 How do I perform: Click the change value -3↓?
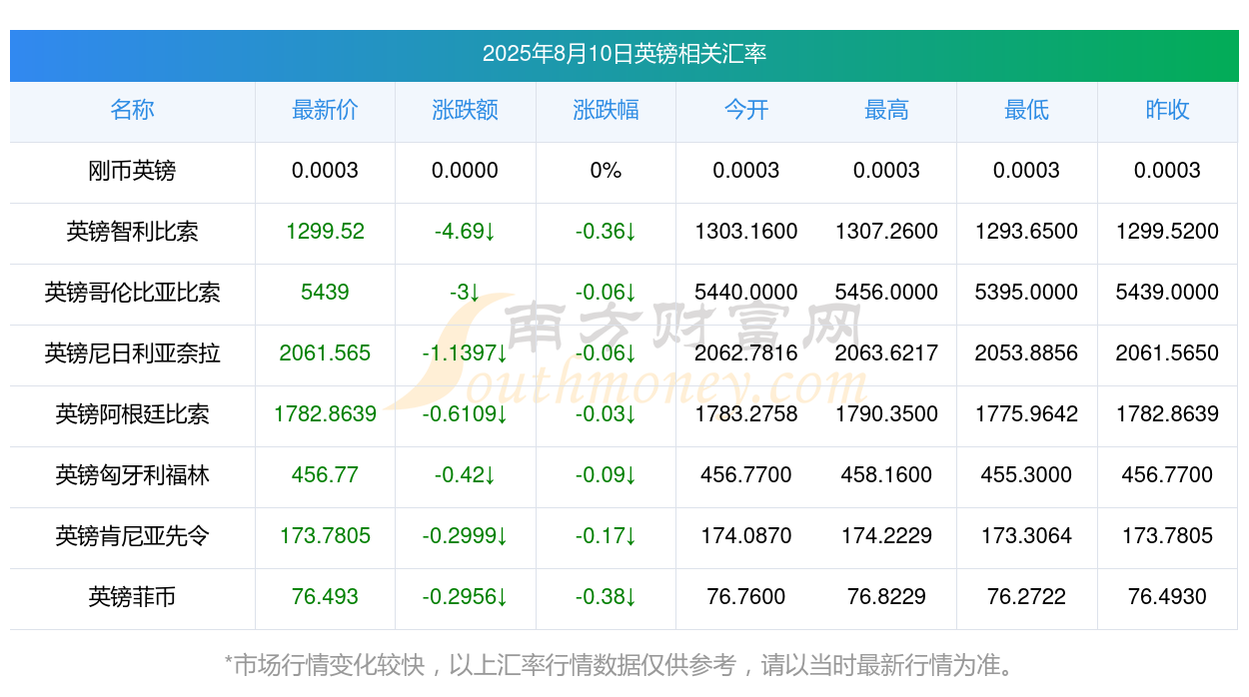466,293
